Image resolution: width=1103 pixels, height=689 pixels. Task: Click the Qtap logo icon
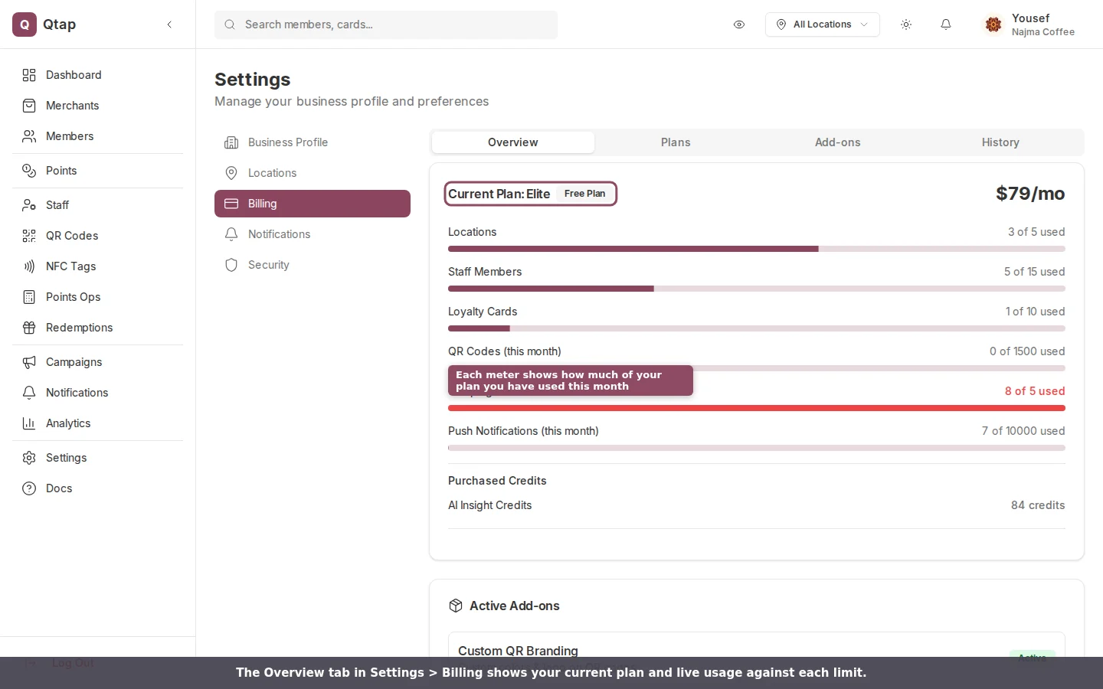pyautogui.click(x=25, y=24)
